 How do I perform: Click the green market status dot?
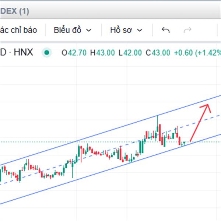(x=47, y=53)
